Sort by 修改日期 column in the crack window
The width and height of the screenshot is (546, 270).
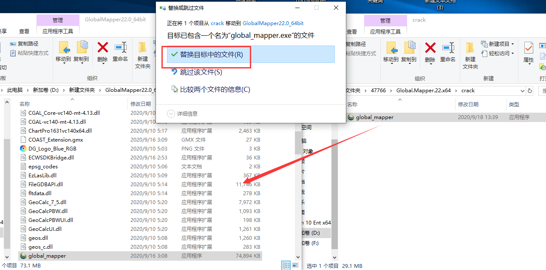point(468,104)
